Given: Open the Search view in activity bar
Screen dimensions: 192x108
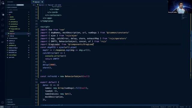Looking at the screenshot, I should [x=3, y=8].
